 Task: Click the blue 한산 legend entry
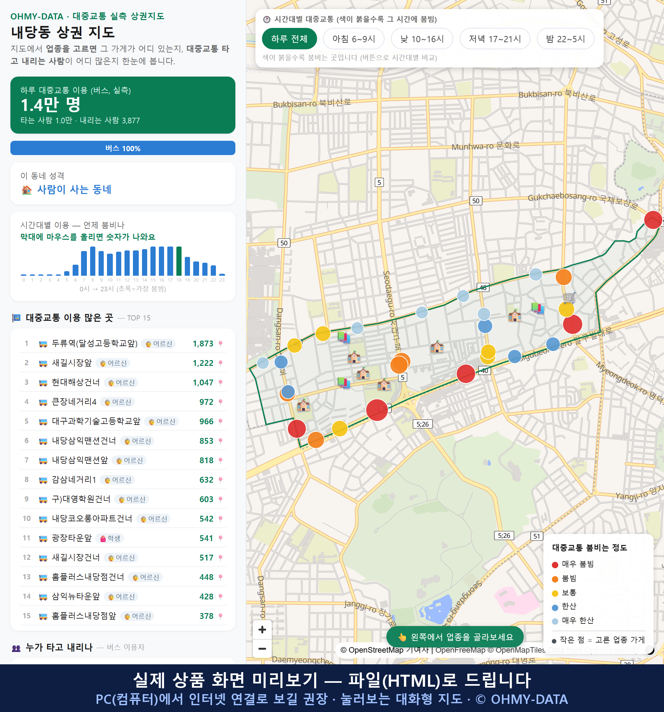click(x=564, y=607)
